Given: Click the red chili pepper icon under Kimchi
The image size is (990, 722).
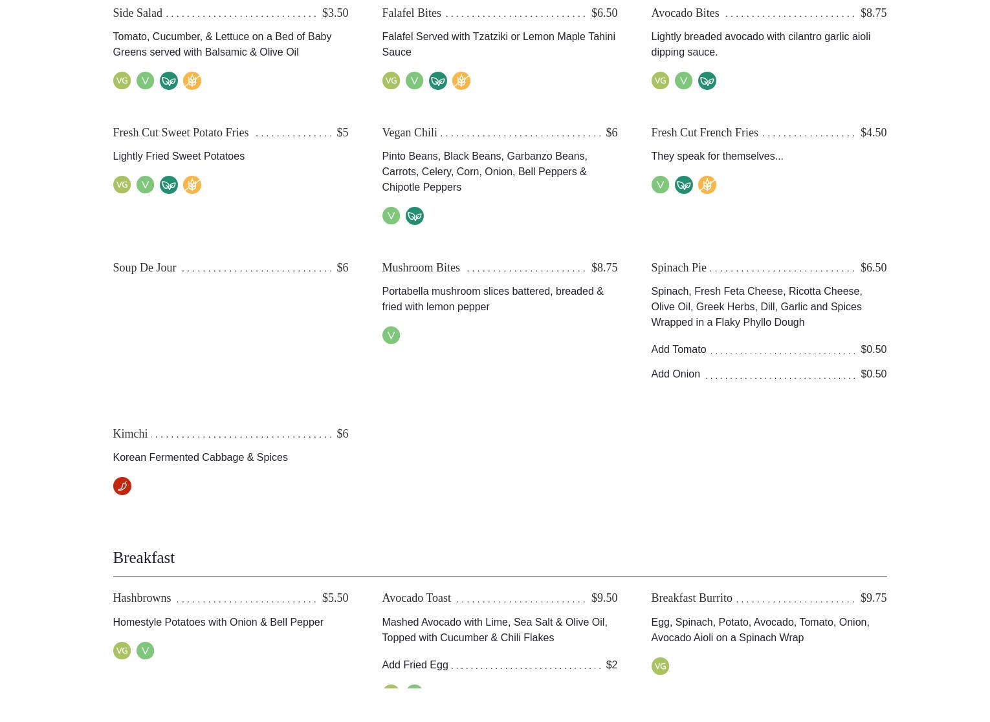Looking at the screenshot, I should [122, 486].
